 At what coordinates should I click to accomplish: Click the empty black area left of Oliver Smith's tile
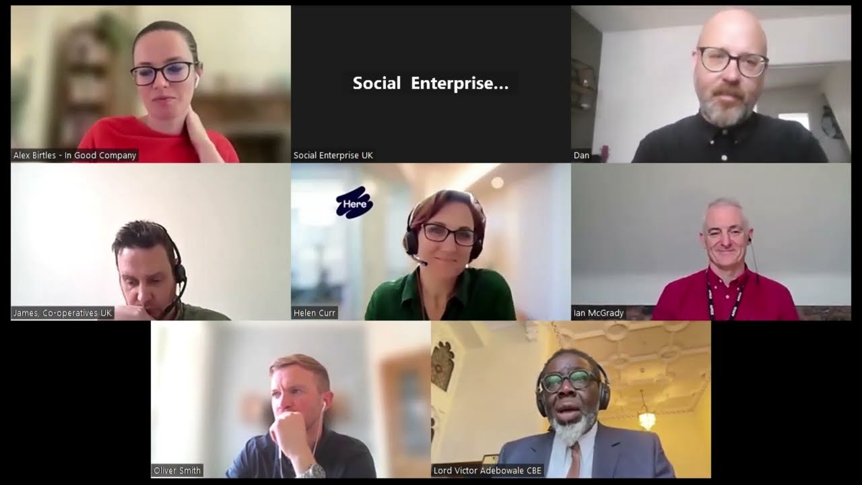pos(81,399)
